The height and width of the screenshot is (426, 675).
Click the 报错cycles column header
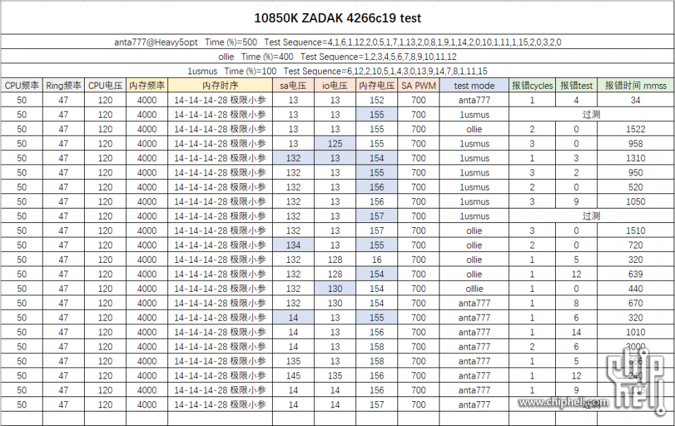(532, 85)
